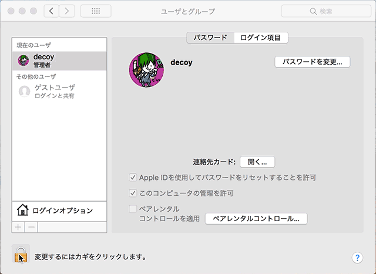Open the help question mark button
The image size is (376, 274).
[x=357, y=258]
